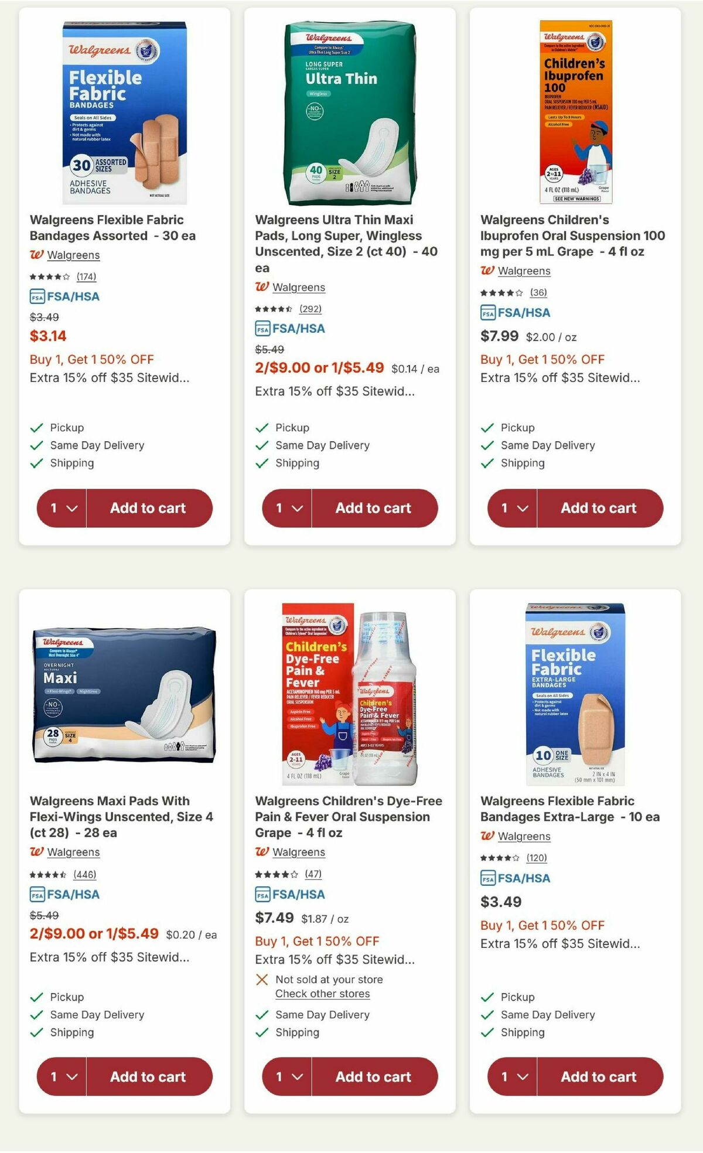Click the red X not-sold-at-store icon

click(261, 979)
